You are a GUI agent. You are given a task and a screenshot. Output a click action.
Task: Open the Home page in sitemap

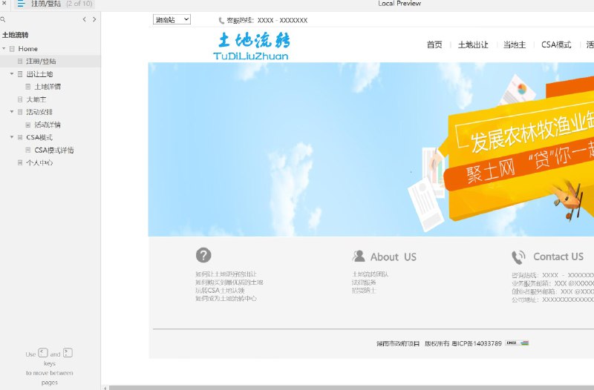28,49
